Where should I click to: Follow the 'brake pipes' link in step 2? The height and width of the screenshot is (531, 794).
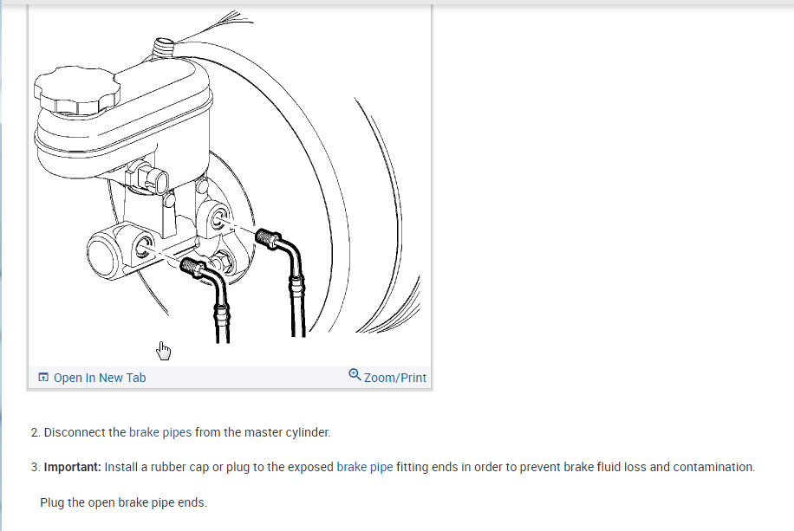point(160,432)
